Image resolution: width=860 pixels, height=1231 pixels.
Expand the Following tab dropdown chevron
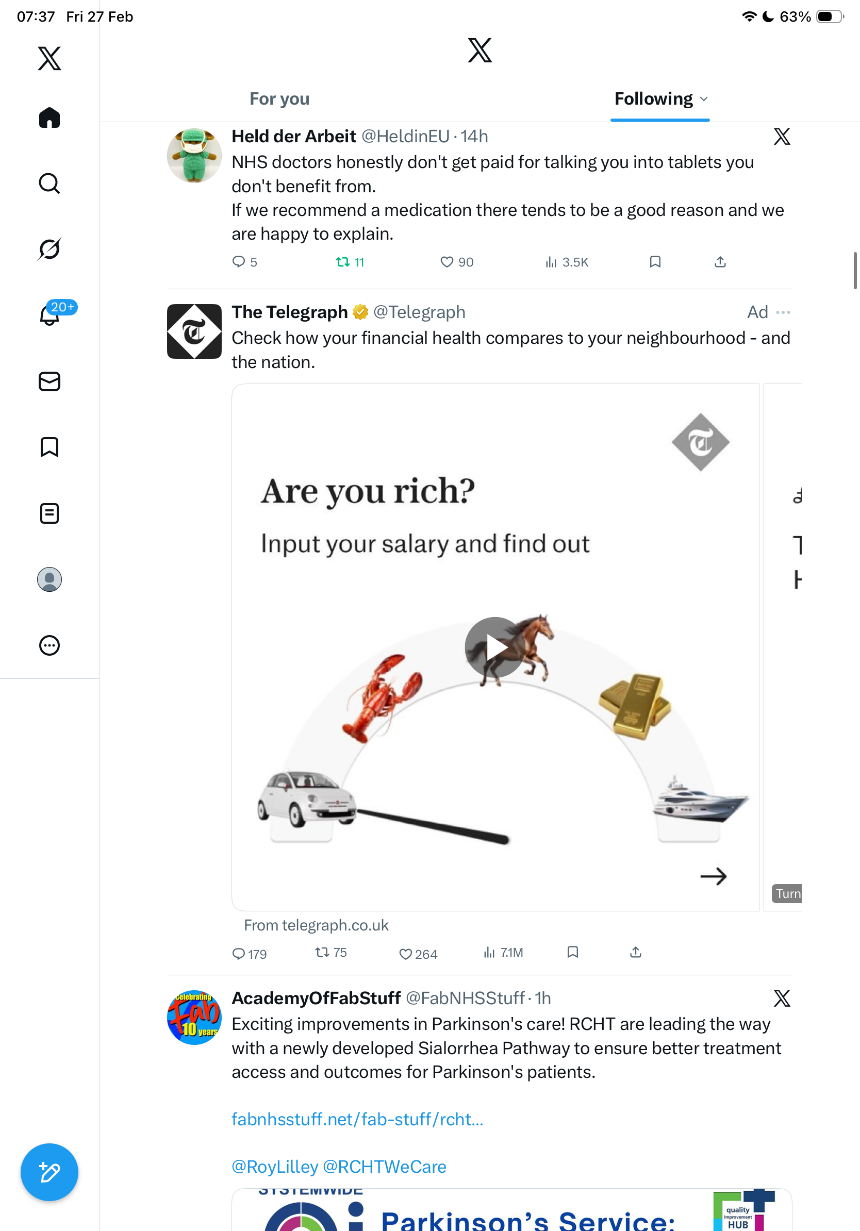point(704,99)
